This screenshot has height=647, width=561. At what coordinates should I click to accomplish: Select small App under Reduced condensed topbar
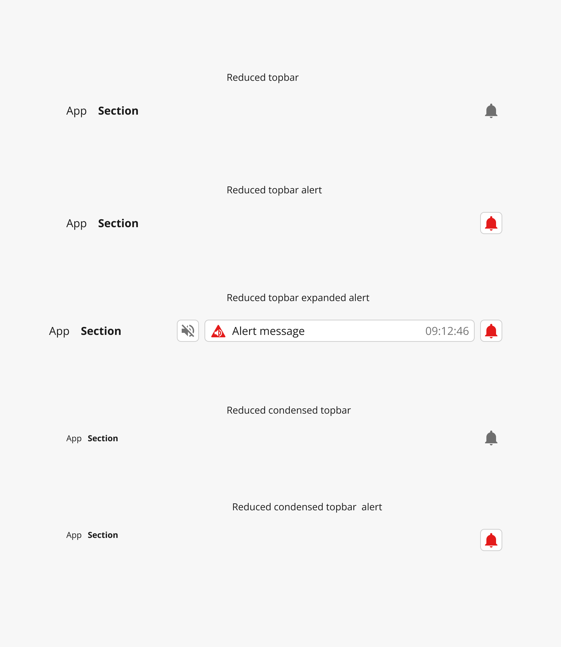(74, 439)
